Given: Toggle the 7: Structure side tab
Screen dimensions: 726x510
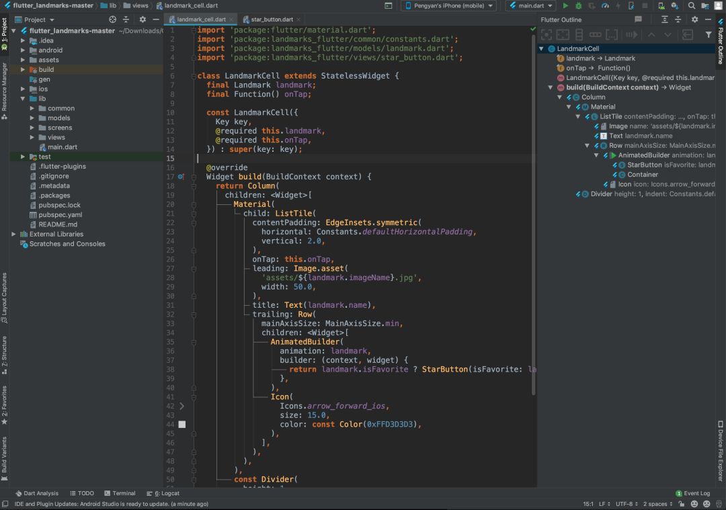Looking at the screenshot, I should [4, 355].
